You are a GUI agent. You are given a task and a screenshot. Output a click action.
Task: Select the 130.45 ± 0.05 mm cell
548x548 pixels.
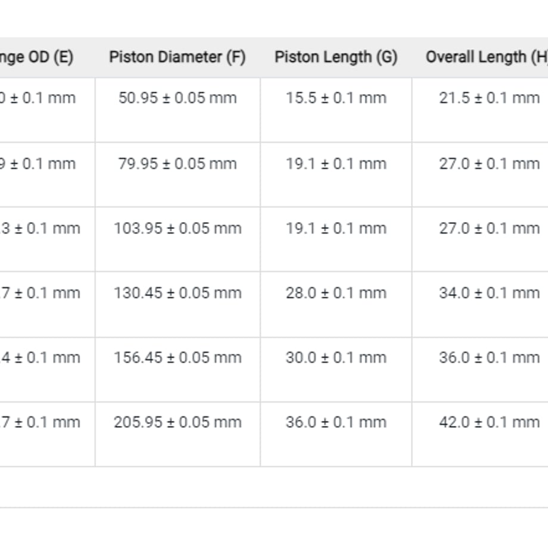178,304
